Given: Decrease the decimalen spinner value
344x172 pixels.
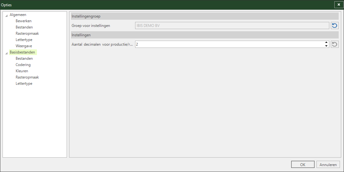Looking at the screenshot, I should click(x=326, y=46).
